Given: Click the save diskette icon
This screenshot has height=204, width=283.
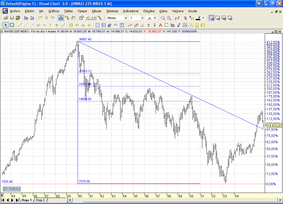Looking at the screenshot, I should (12, 18).
